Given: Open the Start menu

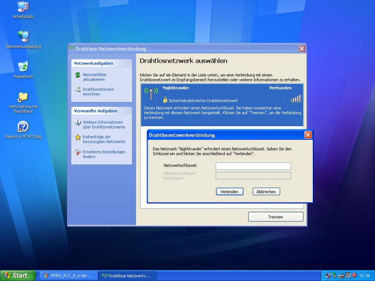Looking at the screenshot, I should pyautogui.click(x=18, y=275).
